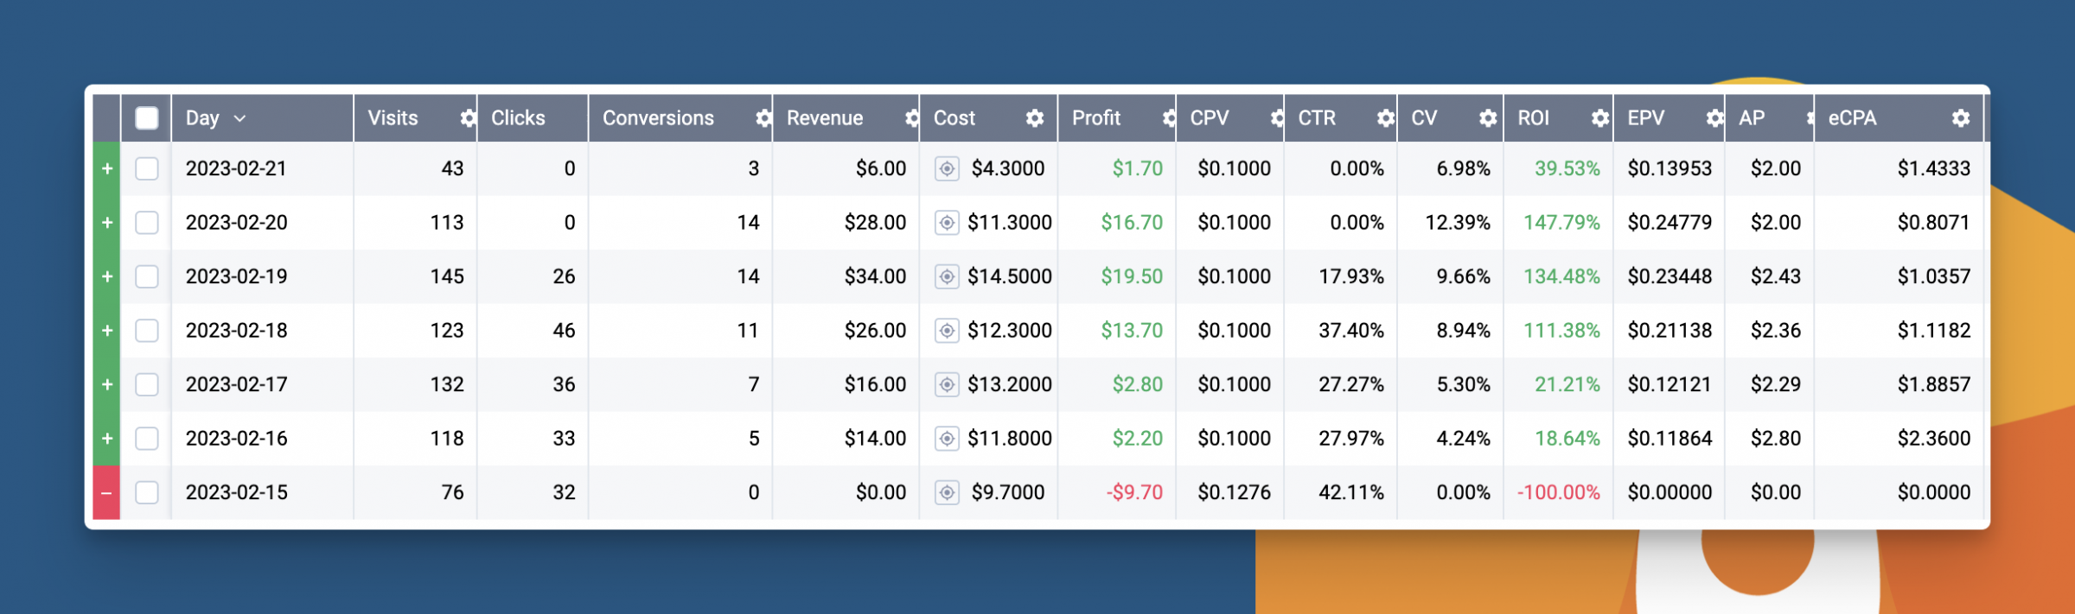Expand the 2023-02-19 row with plus
The height and width of the screenshot is (614, 2075).
[106, 277]
